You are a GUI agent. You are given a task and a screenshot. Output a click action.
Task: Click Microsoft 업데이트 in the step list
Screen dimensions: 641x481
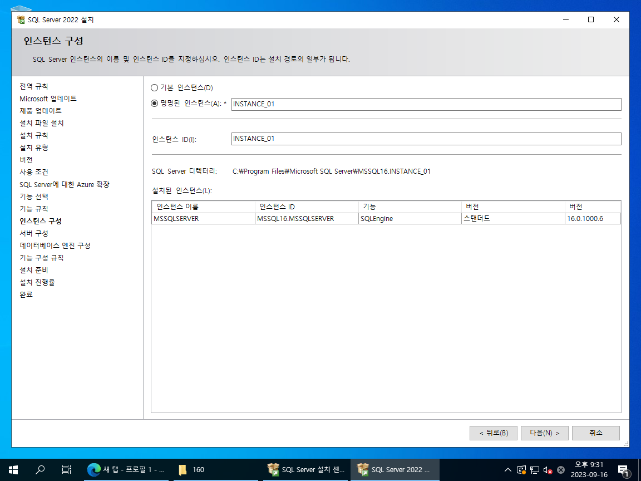(48, 99)
